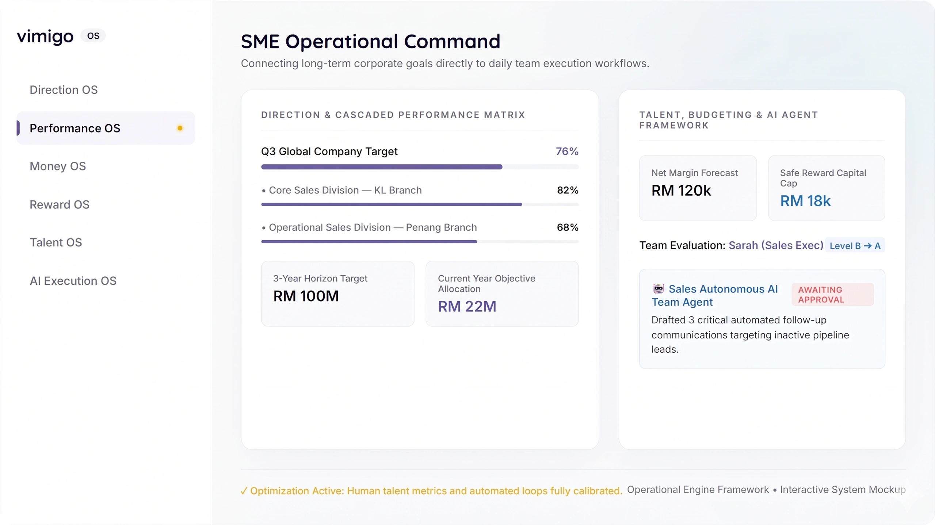Click the OS badge beside vimigo logo

tap(93, 36)
